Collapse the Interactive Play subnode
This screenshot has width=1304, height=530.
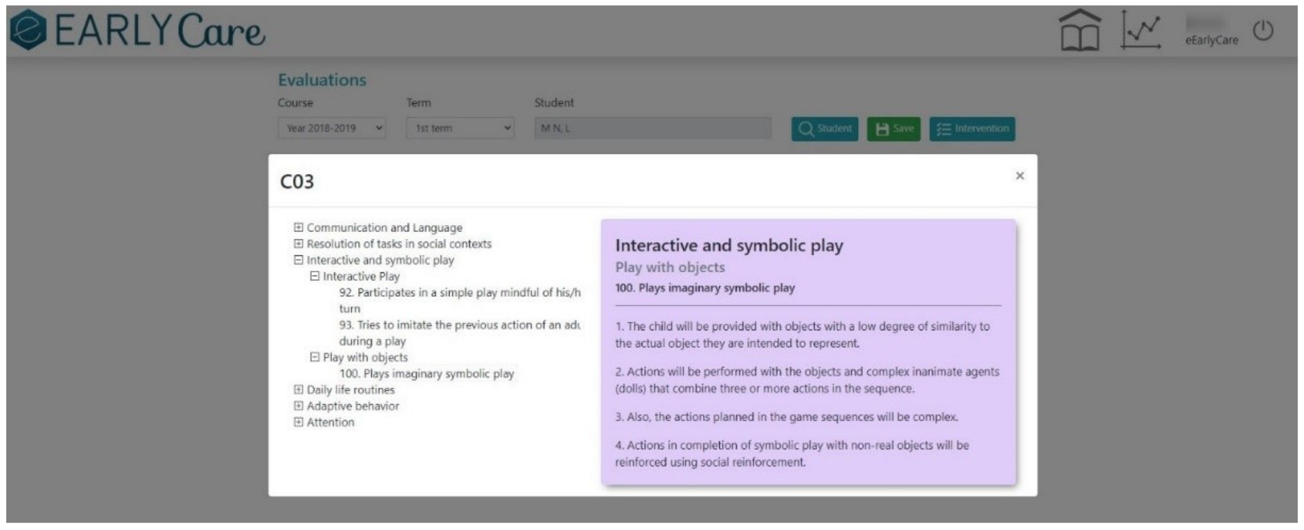[315, 276]
